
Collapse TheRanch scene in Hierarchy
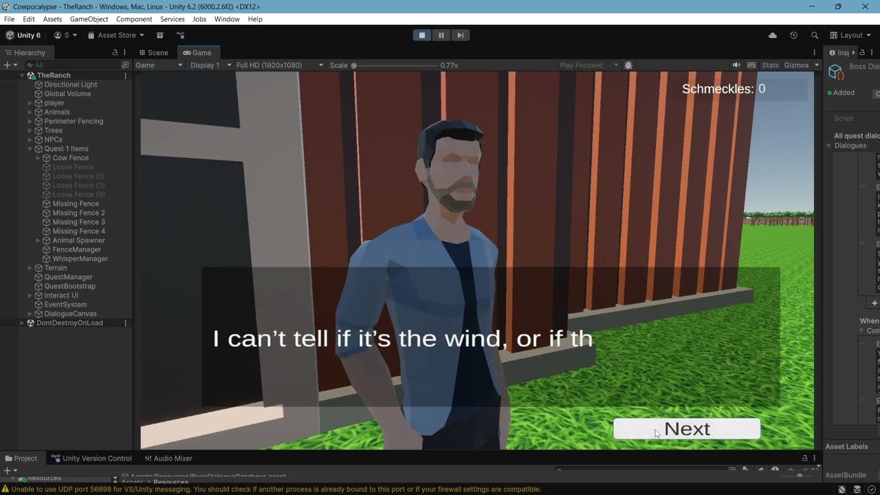click(x=22, y=75)
